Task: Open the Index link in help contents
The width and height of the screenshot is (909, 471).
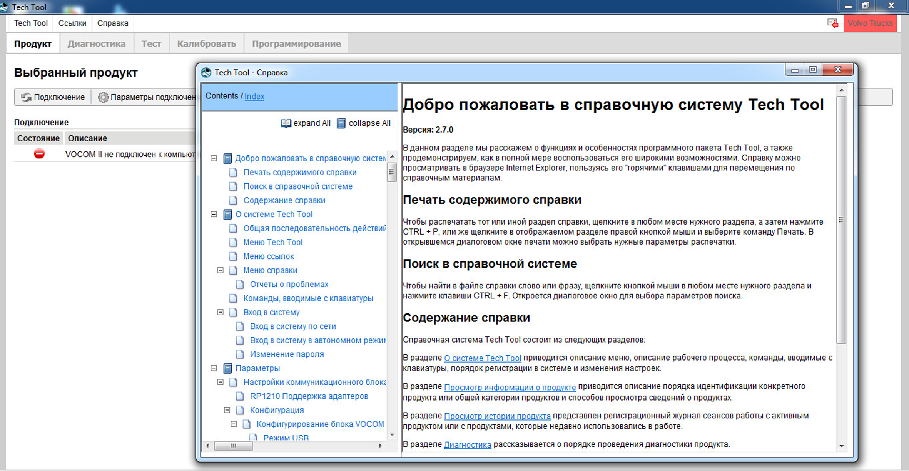Action: [x=254, y=97]
